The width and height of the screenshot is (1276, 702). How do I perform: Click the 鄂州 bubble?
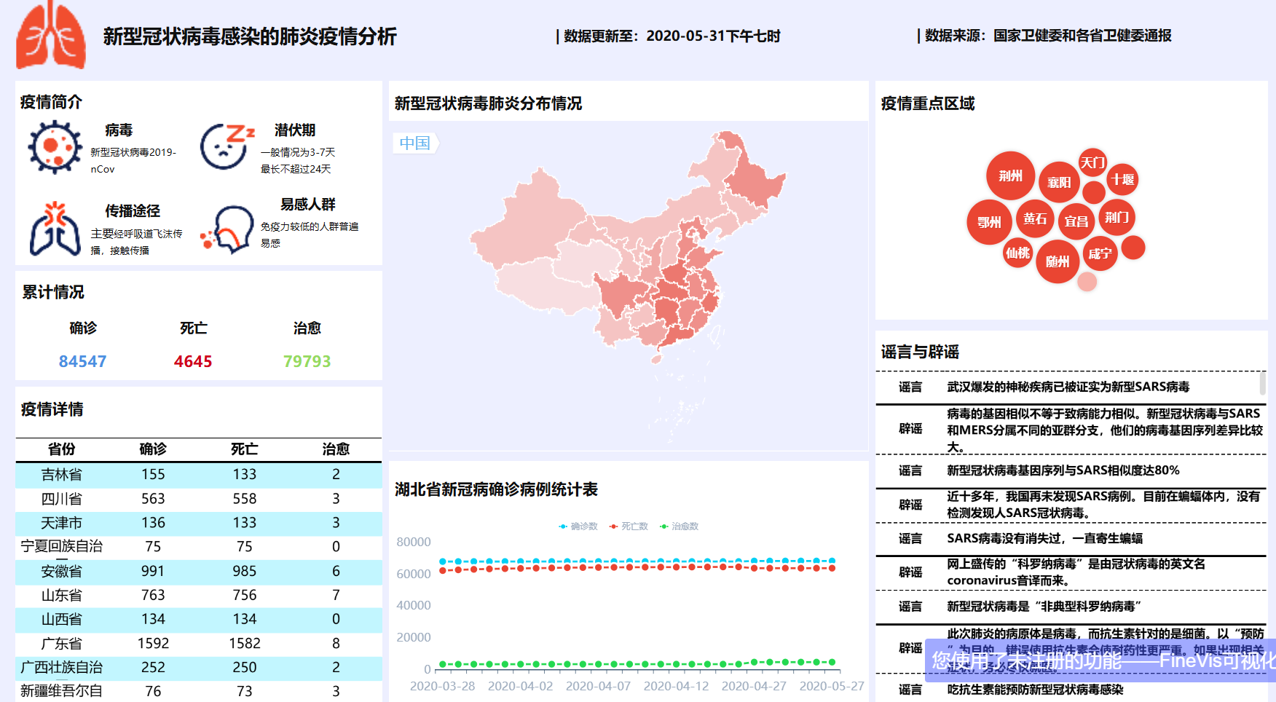(x=988, y=222)
